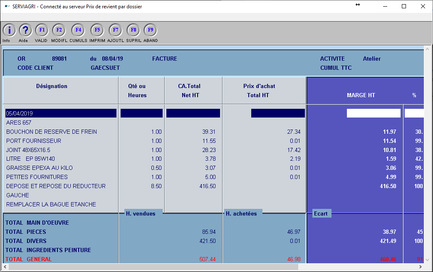Click the vertical scroll up arrow
The height and width of the screenshot is (272, 433).
tap(428, 49)
